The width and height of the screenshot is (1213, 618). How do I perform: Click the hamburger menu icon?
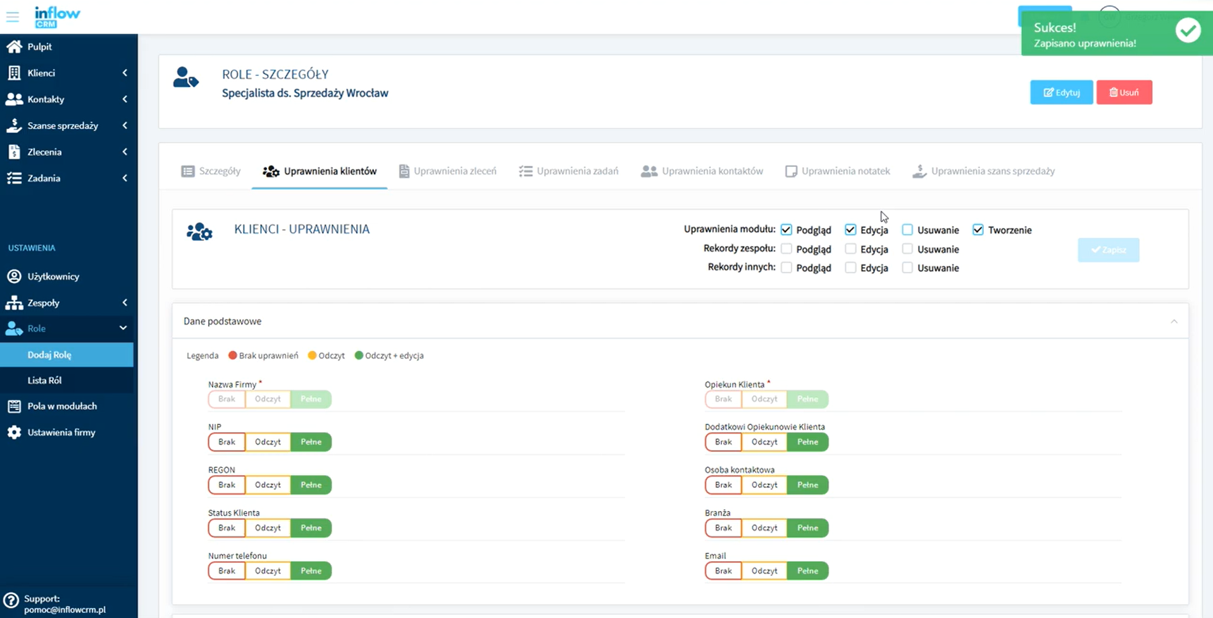pos(13,17)
